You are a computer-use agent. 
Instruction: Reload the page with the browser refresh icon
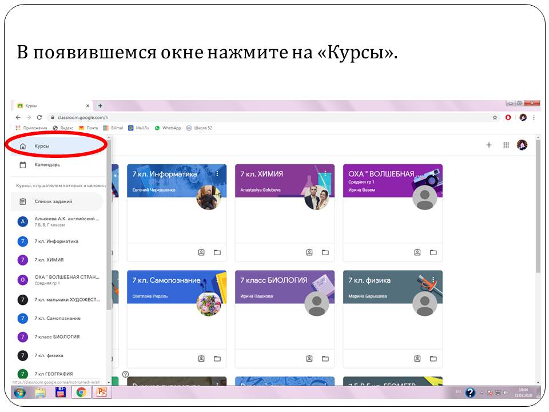coord(39,117)
